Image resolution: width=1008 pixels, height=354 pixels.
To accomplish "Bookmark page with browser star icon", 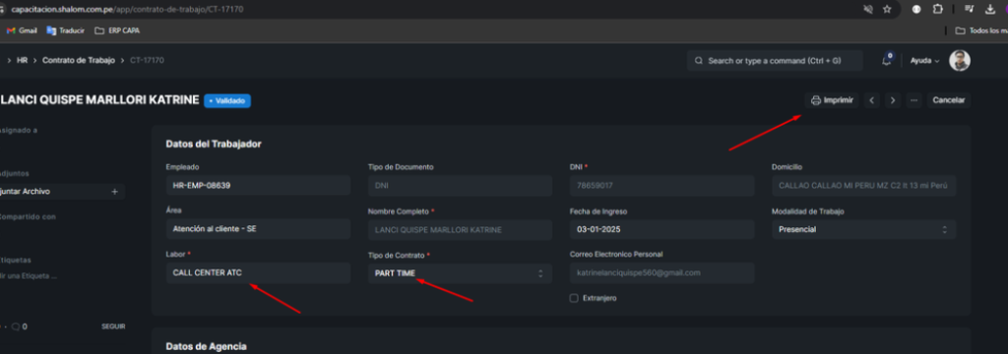I will [887, 9].
